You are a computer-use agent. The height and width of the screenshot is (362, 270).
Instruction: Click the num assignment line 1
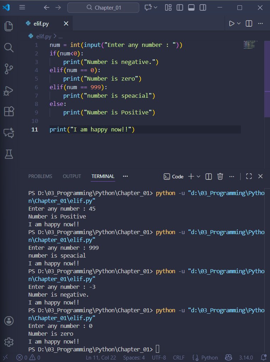(x=116, y=45)
